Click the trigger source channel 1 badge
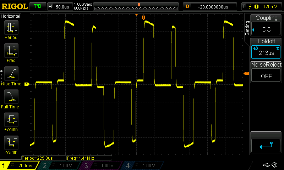Viewport: 284px width, 170px height. tap(256, 7)
